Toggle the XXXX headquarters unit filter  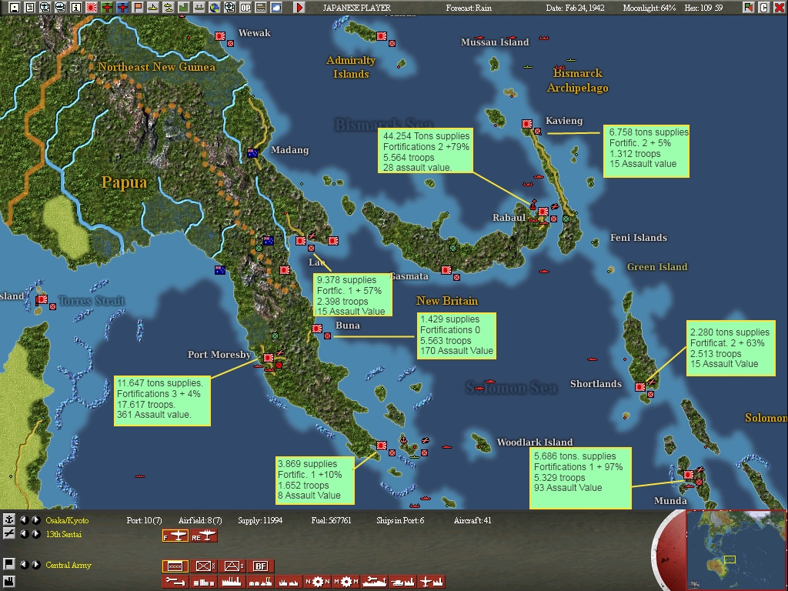pos(175,566)
